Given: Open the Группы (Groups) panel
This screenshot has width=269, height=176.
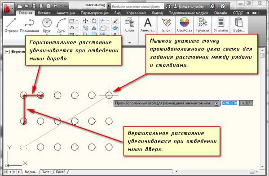Looking at the screenshot, I should tap(203, 25).
